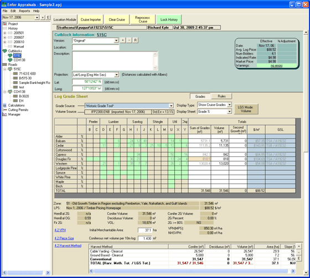Click the LGS Mode Volume button

[x=246, y=109]
